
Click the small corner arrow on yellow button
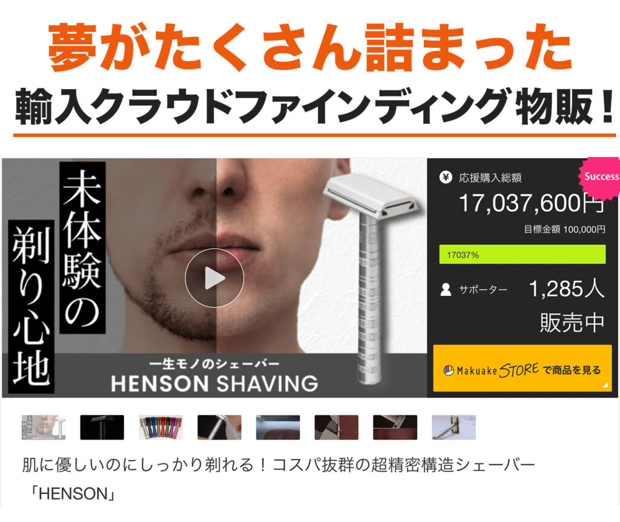point(605,384)
